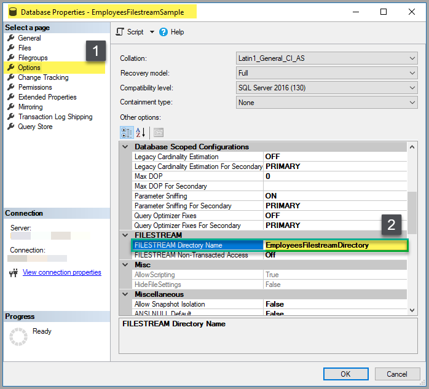
Task: Open the Mirroring page
Action: click(30, 107)
